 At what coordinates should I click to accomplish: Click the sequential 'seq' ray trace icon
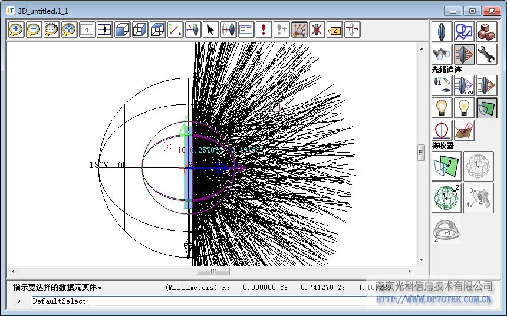point(465,85)
